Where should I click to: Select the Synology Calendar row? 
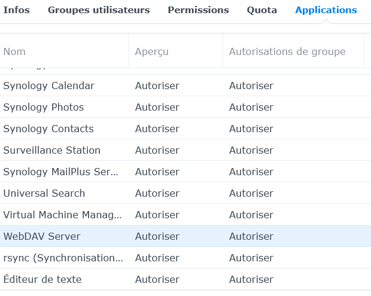point(185,86)
